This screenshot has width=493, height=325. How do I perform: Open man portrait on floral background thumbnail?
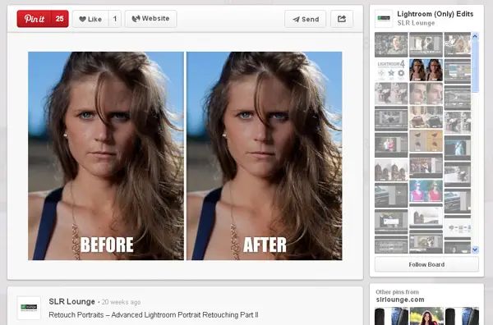391,44
